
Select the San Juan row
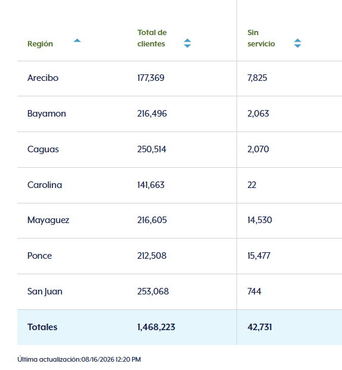179,291
